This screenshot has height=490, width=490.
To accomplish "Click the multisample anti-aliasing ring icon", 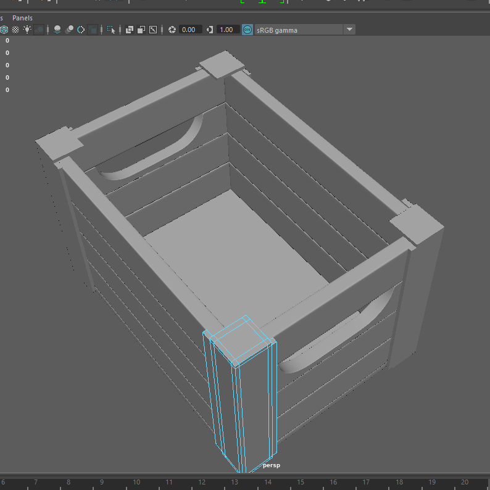I will [81, 30].
